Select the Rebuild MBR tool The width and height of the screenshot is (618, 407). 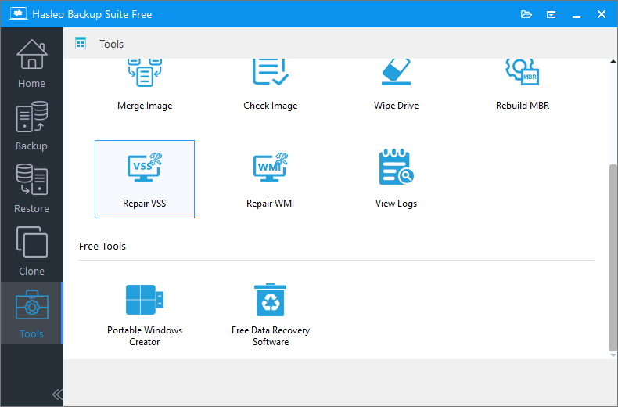pyautogui.click(x=523, y=85)
